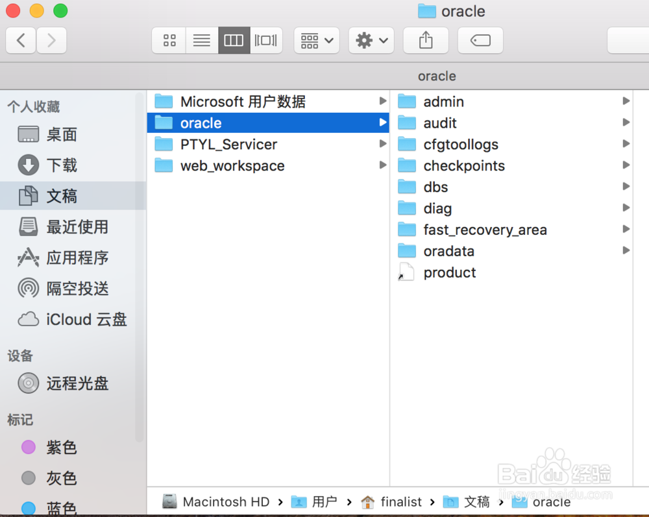Click the Edit Tags toolbar button
Screen dimensions: 649x517
480,40
